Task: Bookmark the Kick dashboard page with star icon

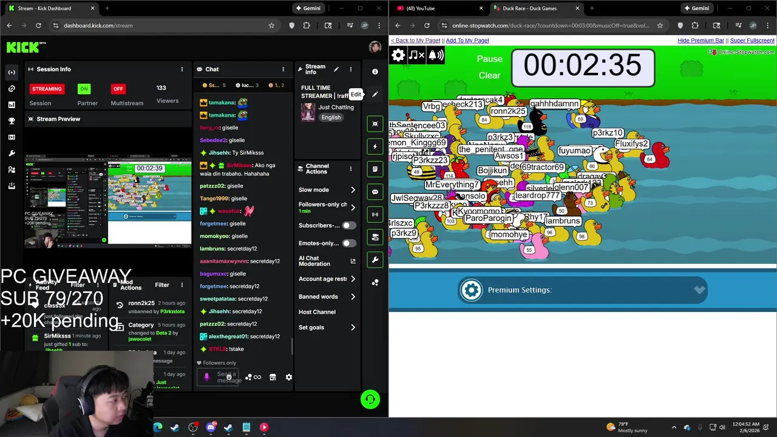Action: pyautogui.click(x=271, y=25)
